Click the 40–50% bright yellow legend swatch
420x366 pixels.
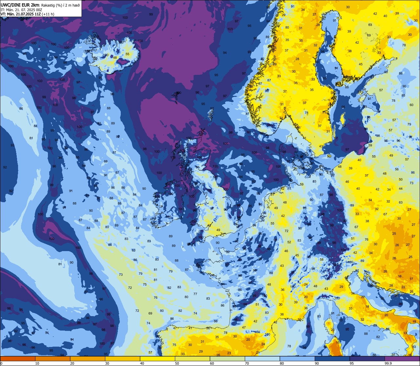click(x=157, y=358)
